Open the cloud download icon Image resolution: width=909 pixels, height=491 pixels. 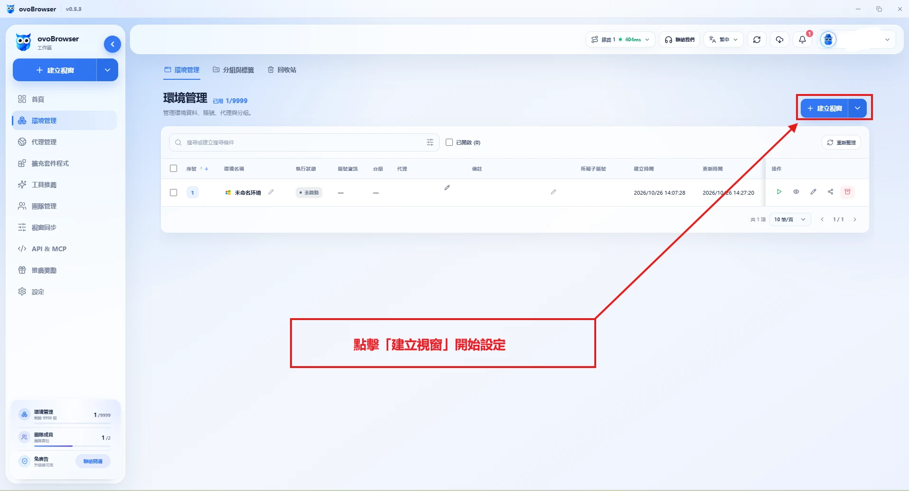(x=779, y=39)
